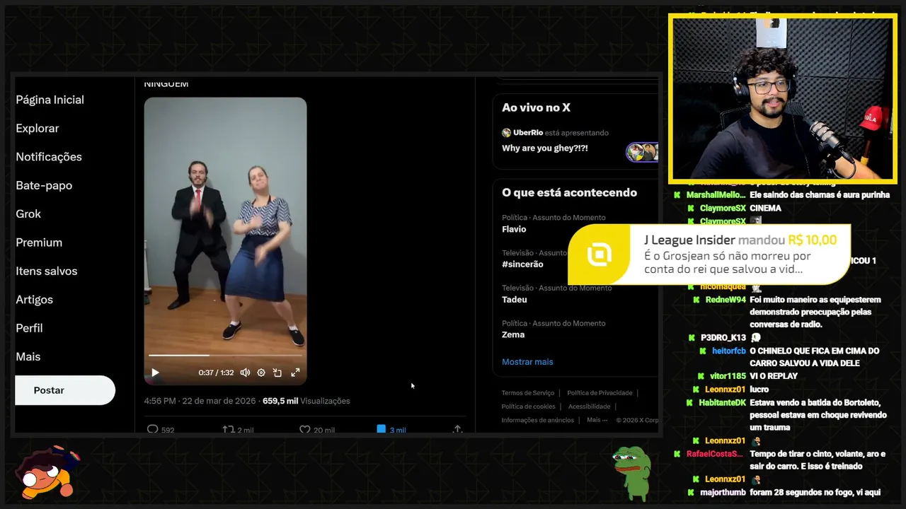Click chat username P3DRO_K13
This screenshot has width=906, height=509.
click(723, 338)
